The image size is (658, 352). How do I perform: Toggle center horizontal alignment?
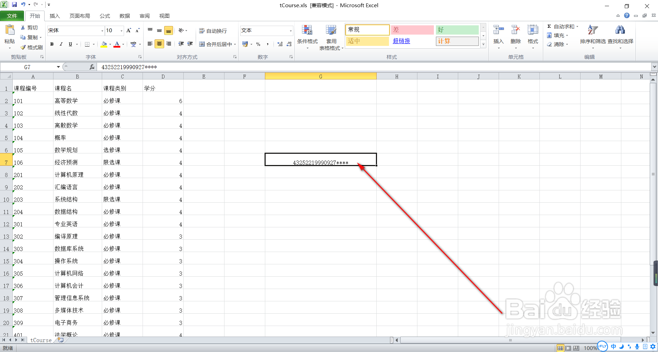pos(159,44)
